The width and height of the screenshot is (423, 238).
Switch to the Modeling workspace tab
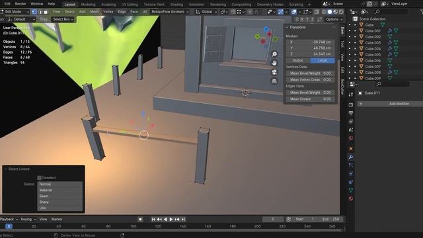click(x=88, y=5)
